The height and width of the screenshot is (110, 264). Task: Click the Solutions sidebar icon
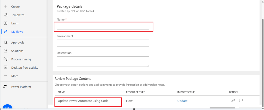click(x=5, y=51)
